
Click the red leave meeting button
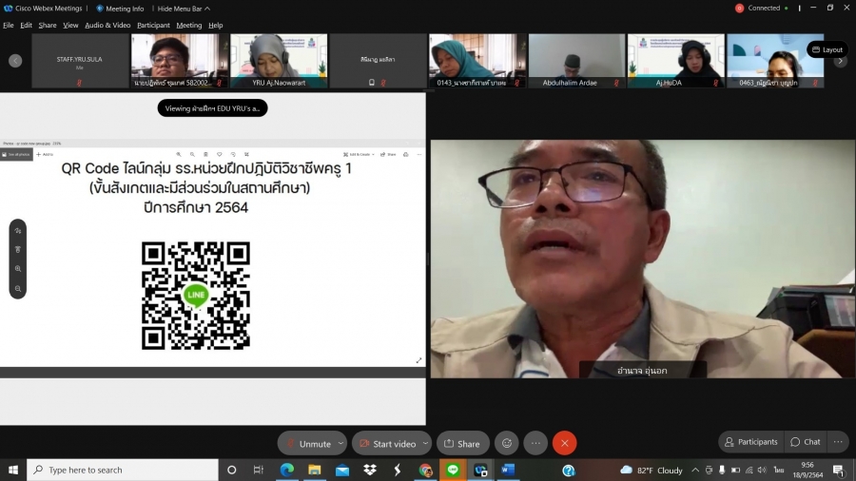(565, 443)
